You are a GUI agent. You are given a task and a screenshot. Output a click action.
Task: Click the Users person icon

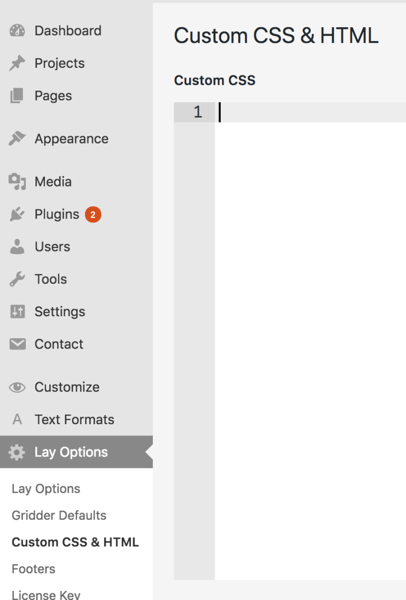[x=17, y=247]
